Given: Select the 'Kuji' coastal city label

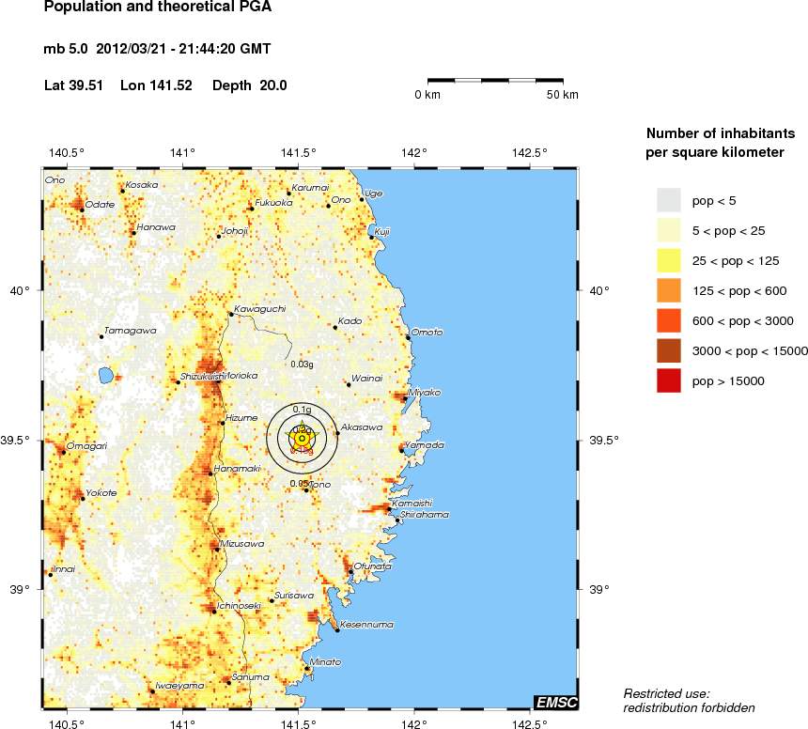Looking at the screenshot, I should pos(381,232).
